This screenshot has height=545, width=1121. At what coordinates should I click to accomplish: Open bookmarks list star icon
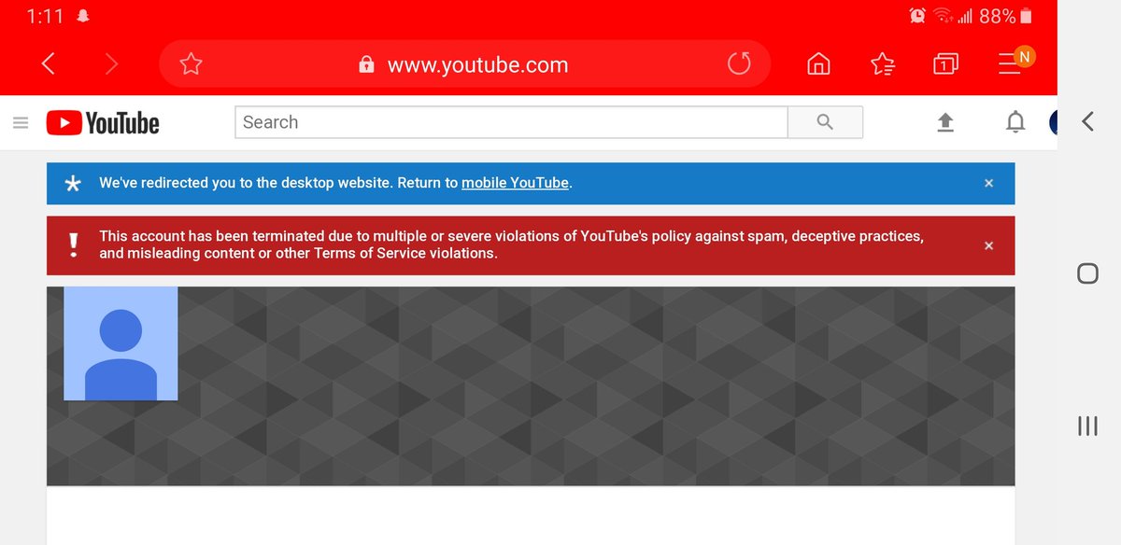[882, 63]
